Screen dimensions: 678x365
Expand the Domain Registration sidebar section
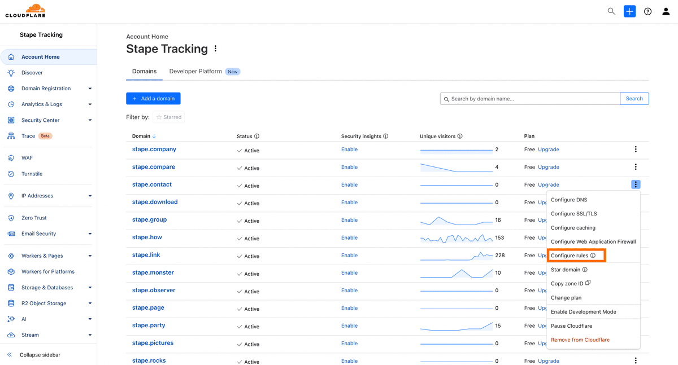(90, 89)
